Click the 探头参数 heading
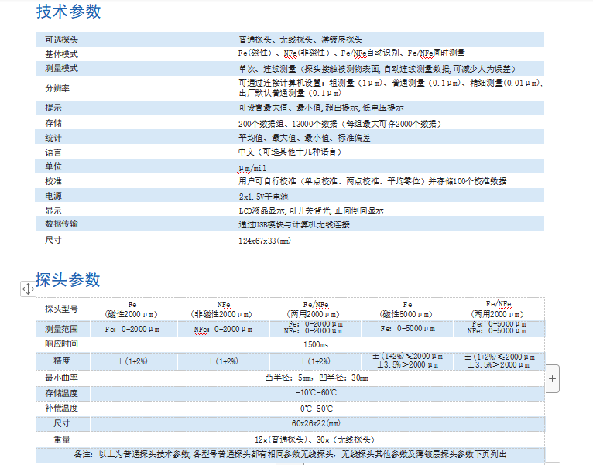 point(68,280)
